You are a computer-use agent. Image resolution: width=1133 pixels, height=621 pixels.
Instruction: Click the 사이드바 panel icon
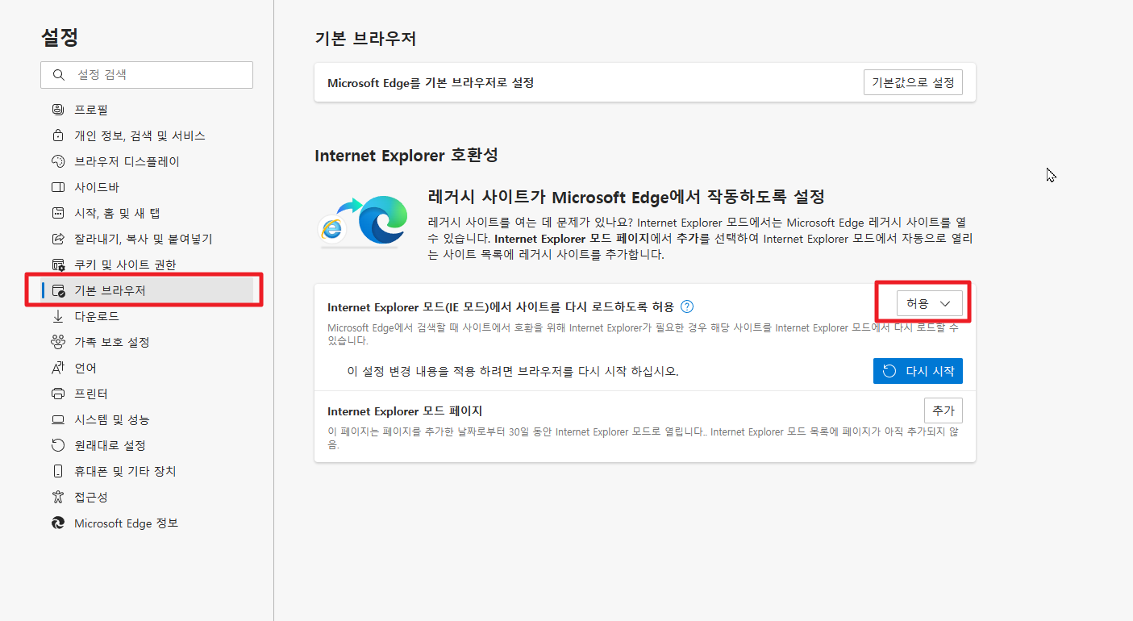coord(57,187)
